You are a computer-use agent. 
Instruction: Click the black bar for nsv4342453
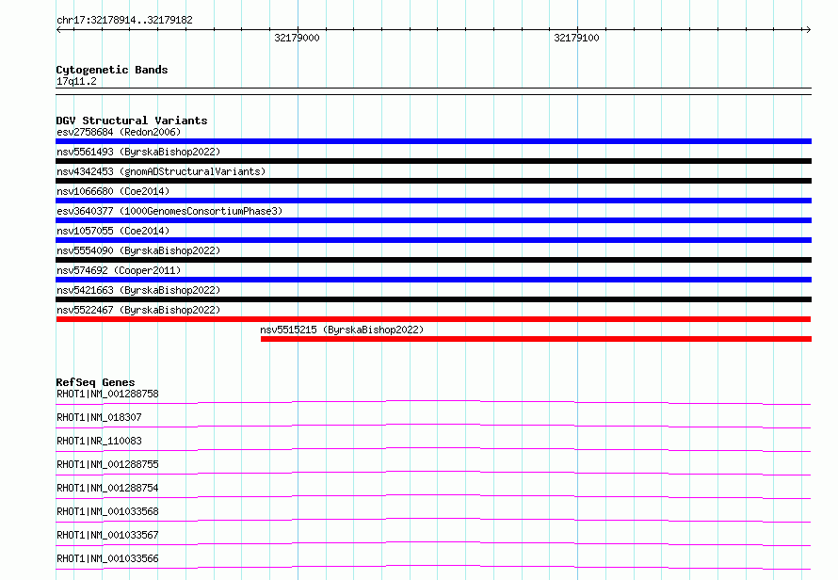tap(433, 181)
